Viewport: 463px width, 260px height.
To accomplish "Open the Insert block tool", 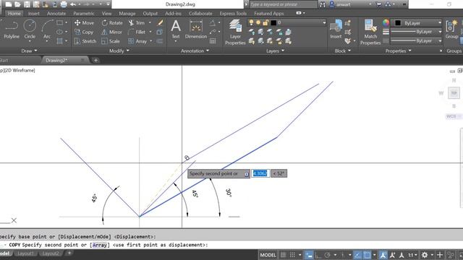I will point(336,30).
